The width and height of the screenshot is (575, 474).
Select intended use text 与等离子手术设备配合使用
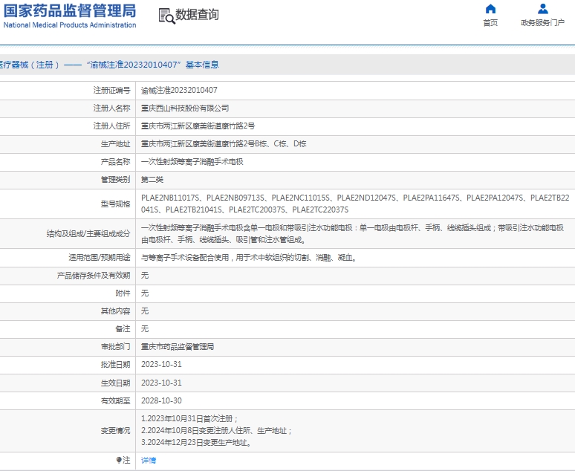pos(250,258)
